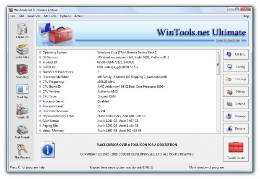
Task: Click the Press F1 for program help text
Action: pos(27,167)
